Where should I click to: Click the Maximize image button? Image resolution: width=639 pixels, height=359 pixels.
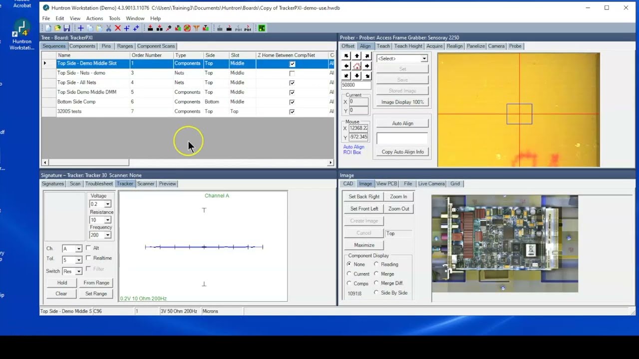pos(364,245)
